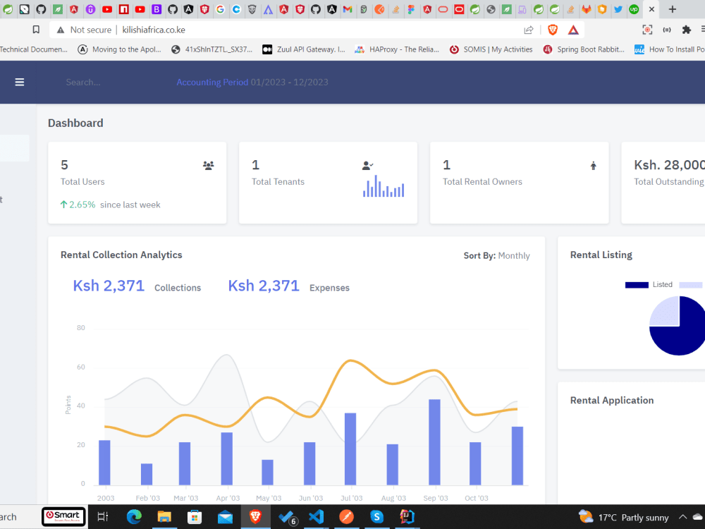Open the Moving to the Apol... bookmark

click(119, 49)
